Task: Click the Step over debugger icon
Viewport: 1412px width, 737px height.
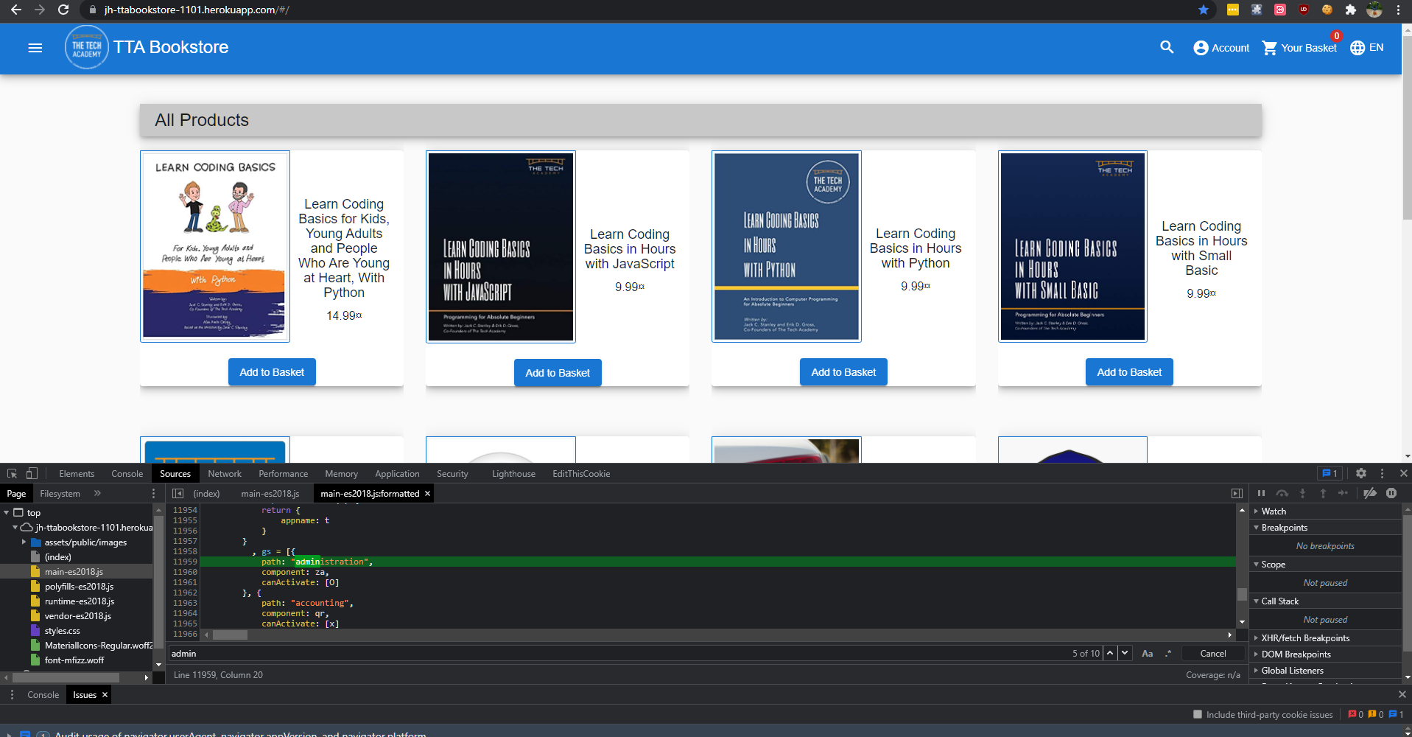Action: point(1282,493)
